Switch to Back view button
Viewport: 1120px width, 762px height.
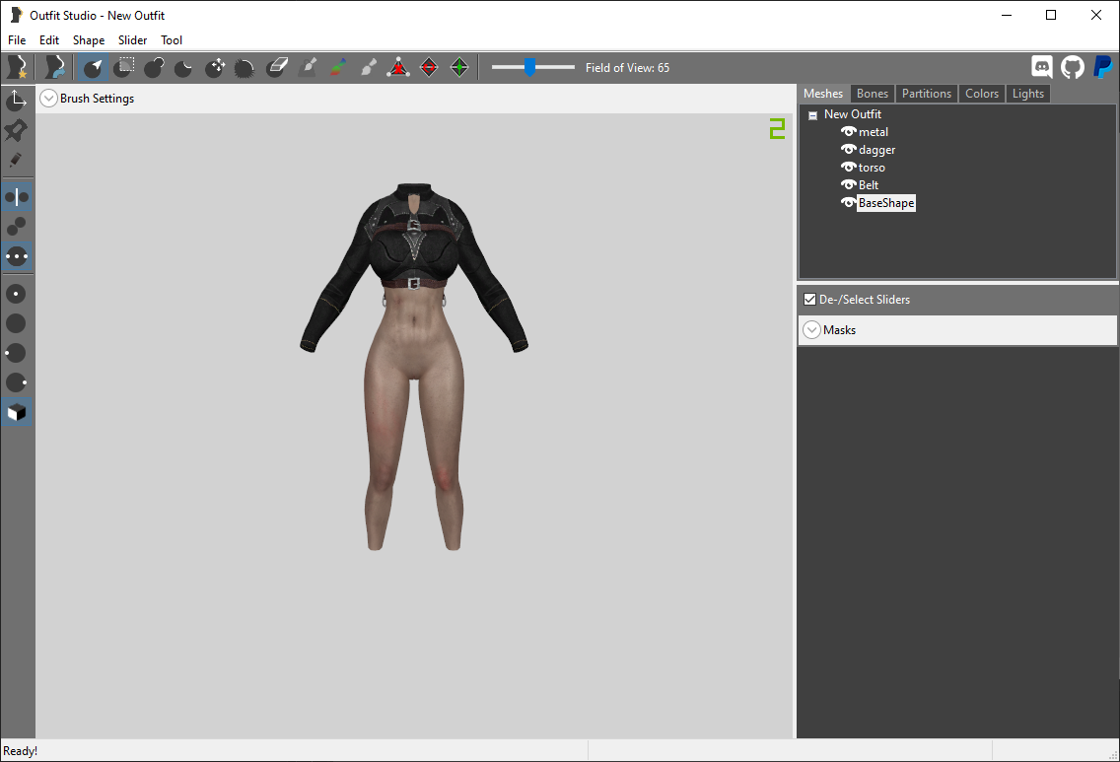[17, 323]
